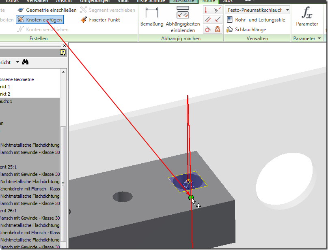Open the browser panel help icon

pyautogui.click(x=63, y=52)
